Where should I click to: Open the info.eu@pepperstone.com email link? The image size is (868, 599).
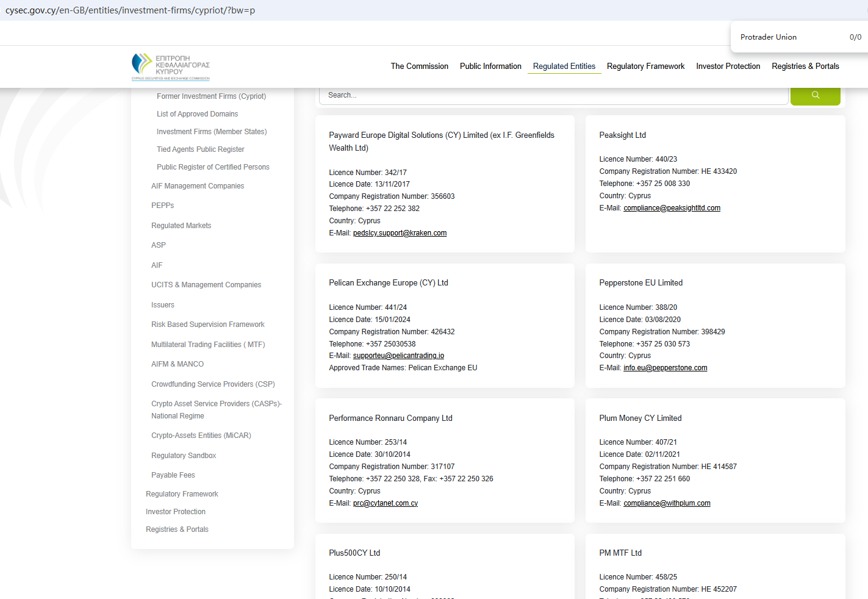(x=665, y=368)
